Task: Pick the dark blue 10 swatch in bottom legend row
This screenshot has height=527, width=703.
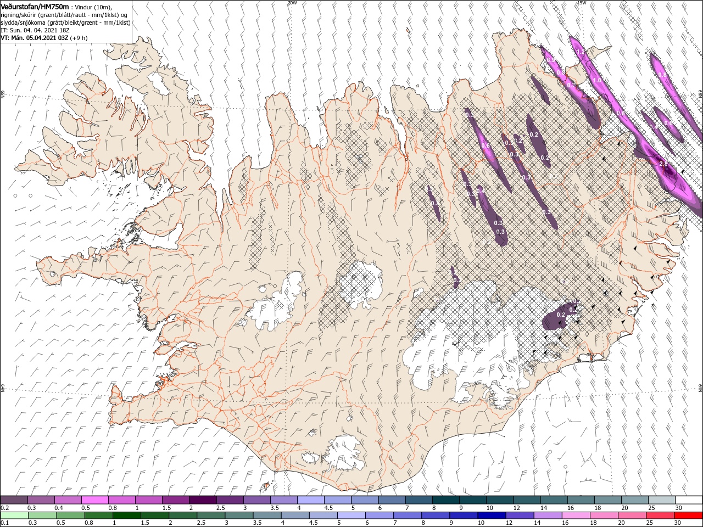Action: [491, 516]
